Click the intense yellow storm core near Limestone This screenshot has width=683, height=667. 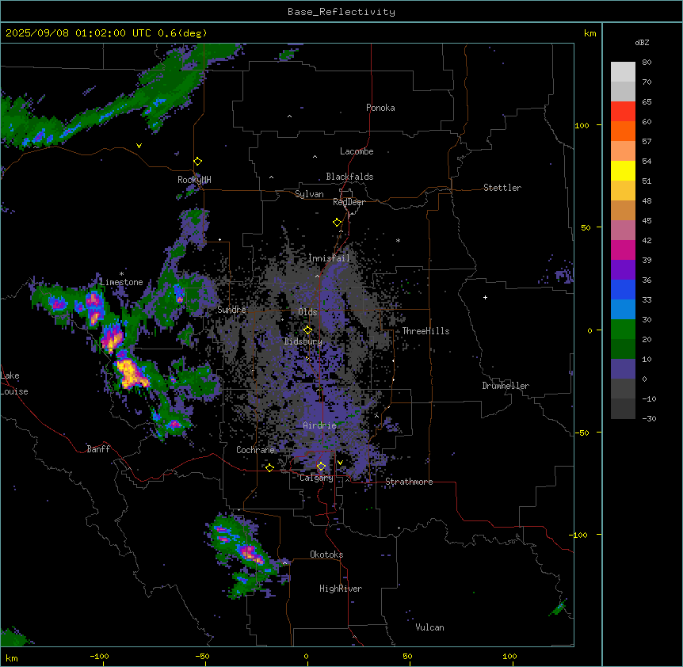click(x=130, y=372)
